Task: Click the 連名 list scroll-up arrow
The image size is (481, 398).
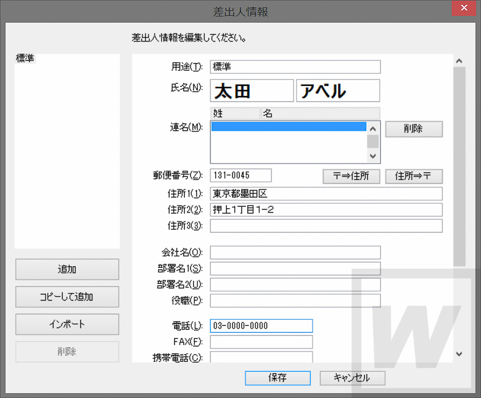Action: (x=373, y=129)
